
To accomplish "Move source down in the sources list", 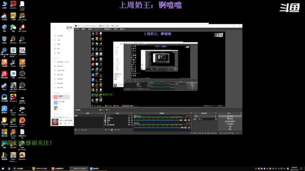I will point(119,130).
